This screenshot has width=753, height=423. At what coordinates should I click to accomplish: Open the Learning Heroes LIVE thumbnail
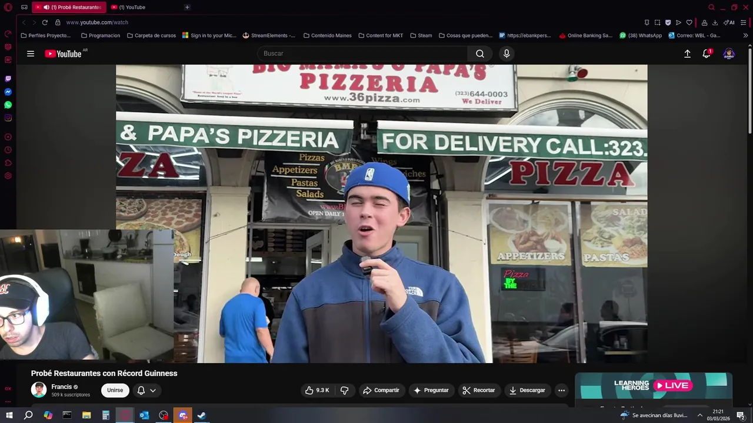[654, 386]
